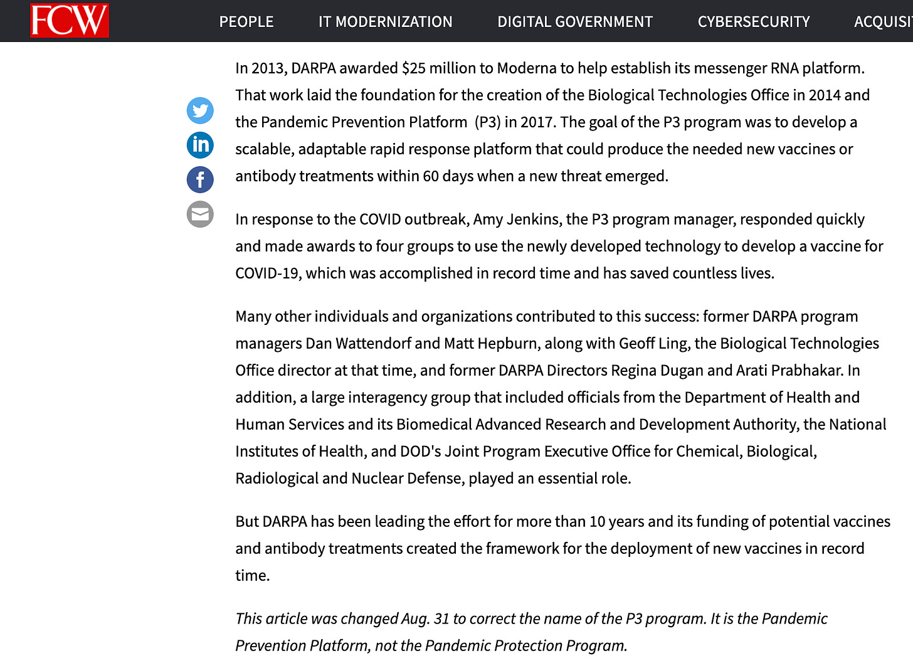The height and width of the screenshot is (668, 913).
Task: Click the italic note 'This article was changed Aug. 31'
Action: 342,618
